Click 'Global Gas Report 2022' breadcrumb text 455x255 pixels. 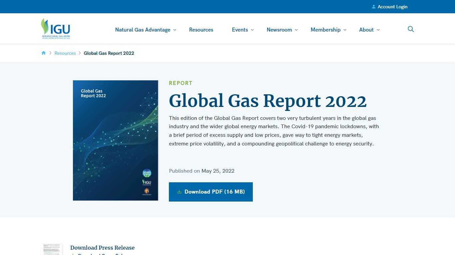(109, 53)
